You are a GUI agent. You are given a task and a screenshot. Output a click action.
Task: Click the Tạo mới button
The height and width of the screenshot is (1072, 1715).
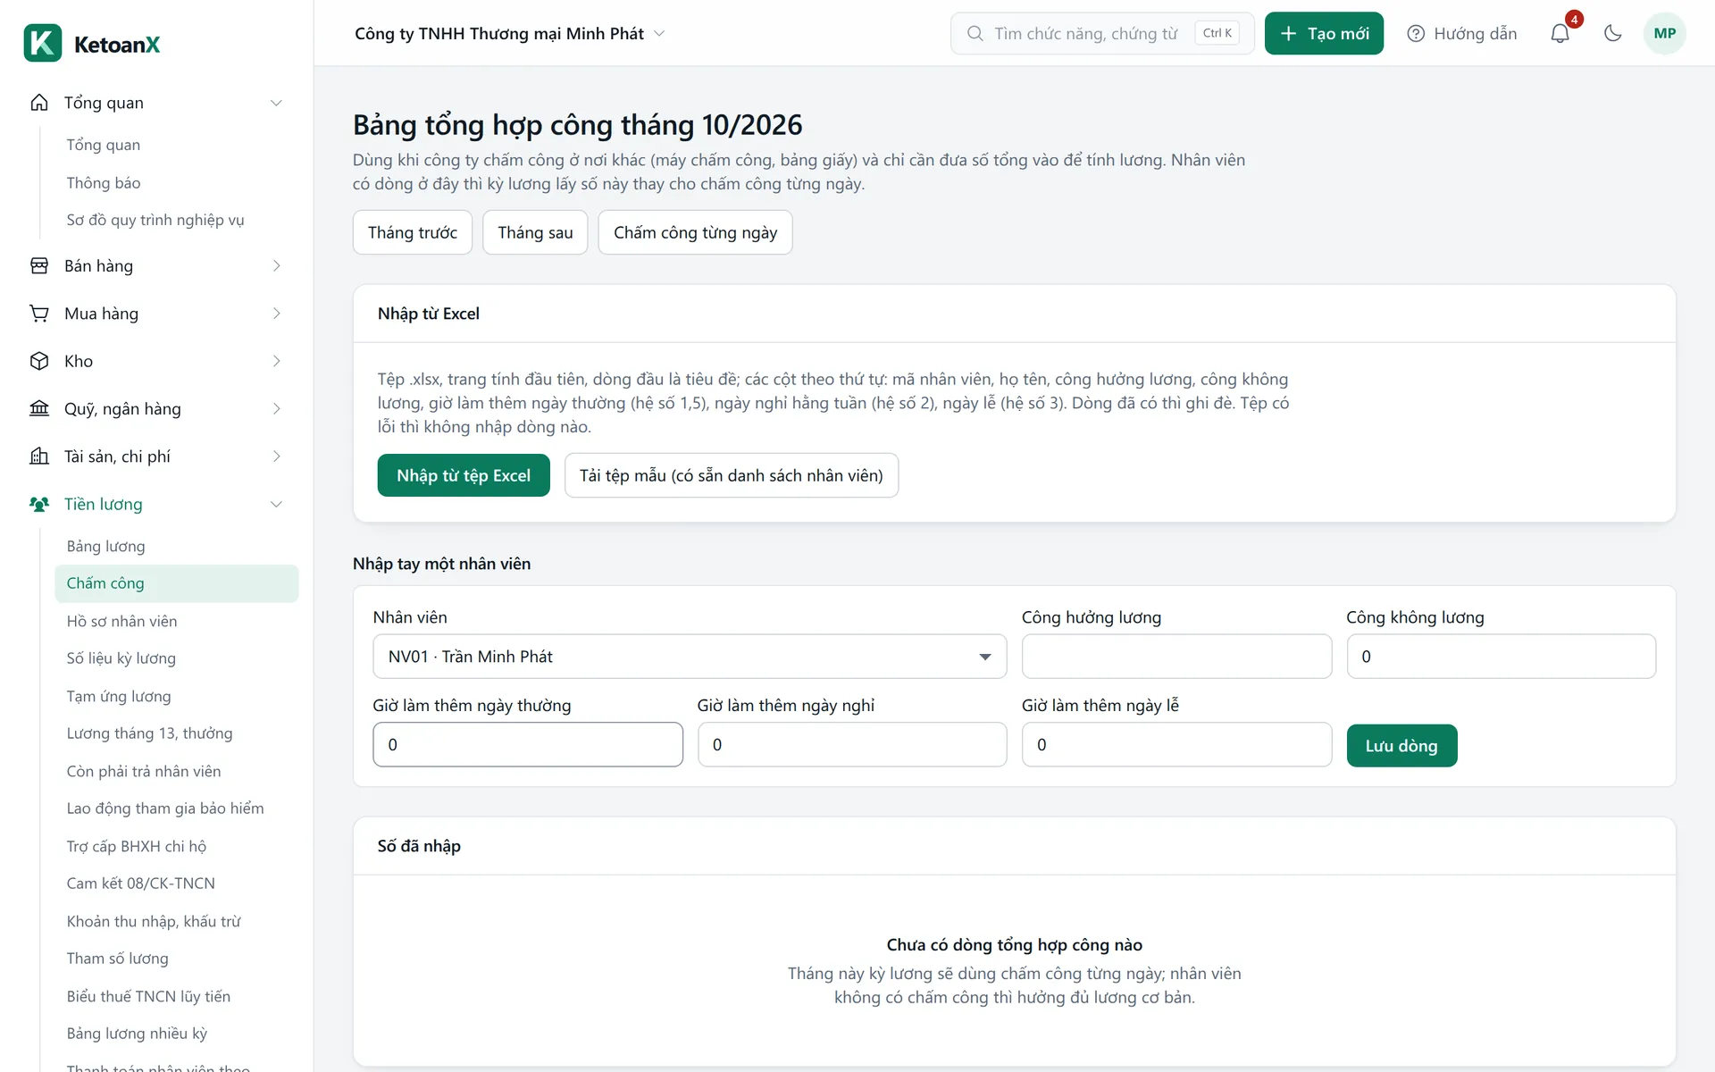(1324, 34)
